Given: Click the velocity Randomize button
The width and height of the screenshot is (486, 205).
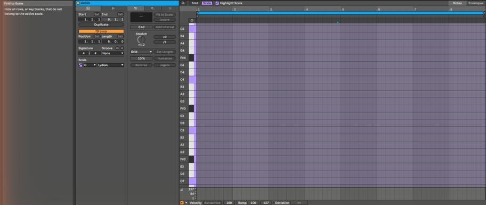Looking at the screenshot, I should click(x=213, y=203).
